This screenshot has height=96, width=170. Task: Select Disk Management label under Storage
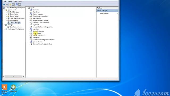point(16,27)
